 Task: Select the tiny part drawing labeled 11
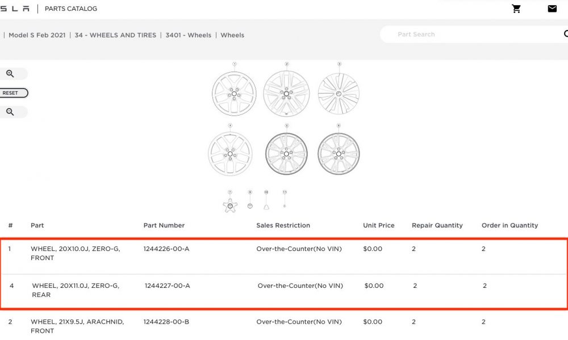point(285,206)
